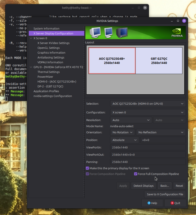Click the red Quit X icon
The height and width of the screenshot is (215, 196).
pyautogui.click(x=172, y=203)
